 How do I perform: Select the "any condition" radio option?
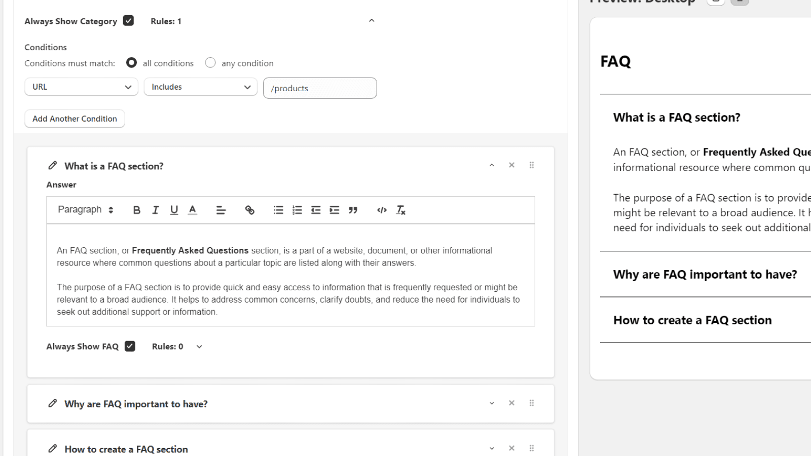pos(210,63)
